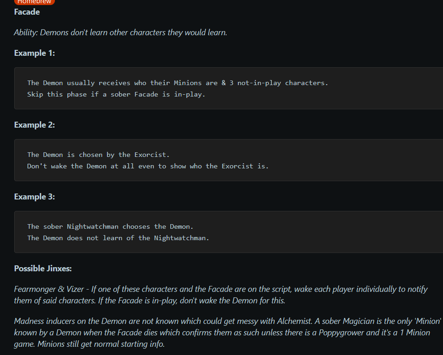This screenshot has height=355, width=443.
Task: Click the sentence 'If the Facade is in-play'
Action: (192, 301)
